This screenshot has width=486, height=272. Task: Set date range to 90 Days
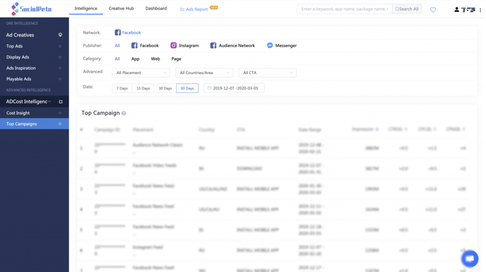pos(187,88)
